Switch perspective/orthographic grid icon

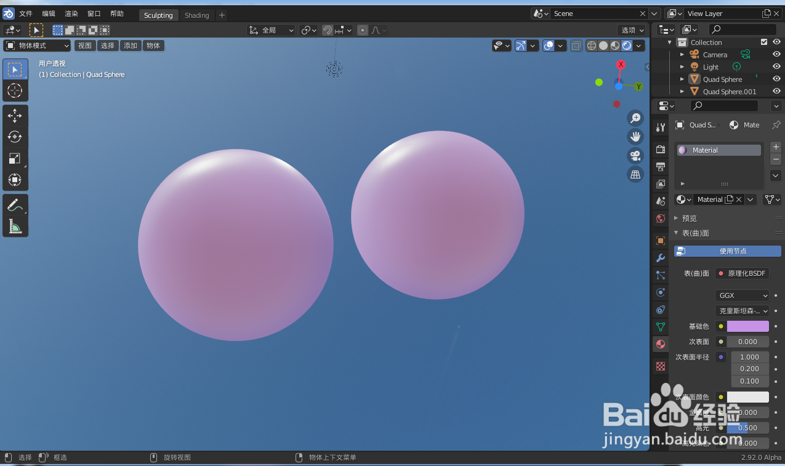635,174
